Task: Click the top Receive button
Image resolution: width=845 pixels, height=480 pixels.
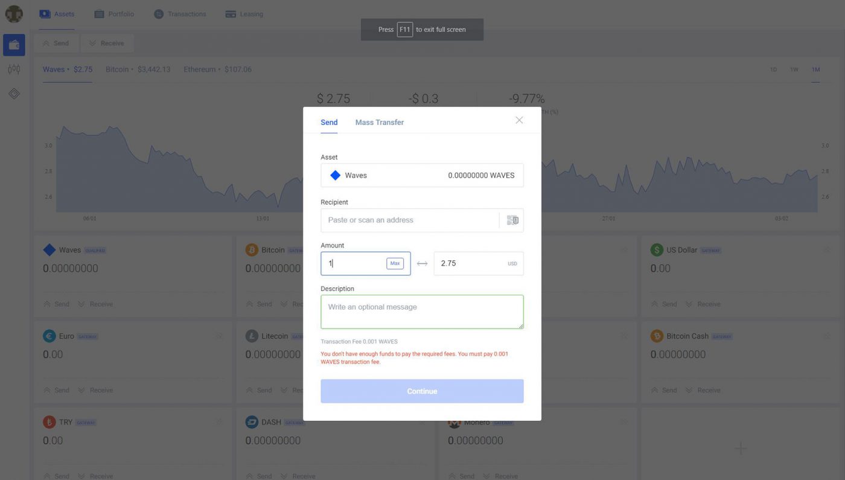Action: 106,43
